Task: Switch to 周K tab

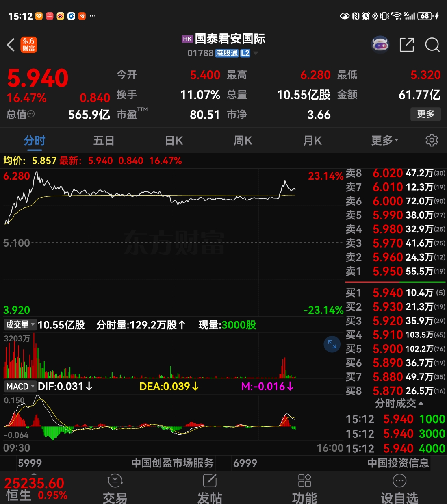Action: coord(243,140)
